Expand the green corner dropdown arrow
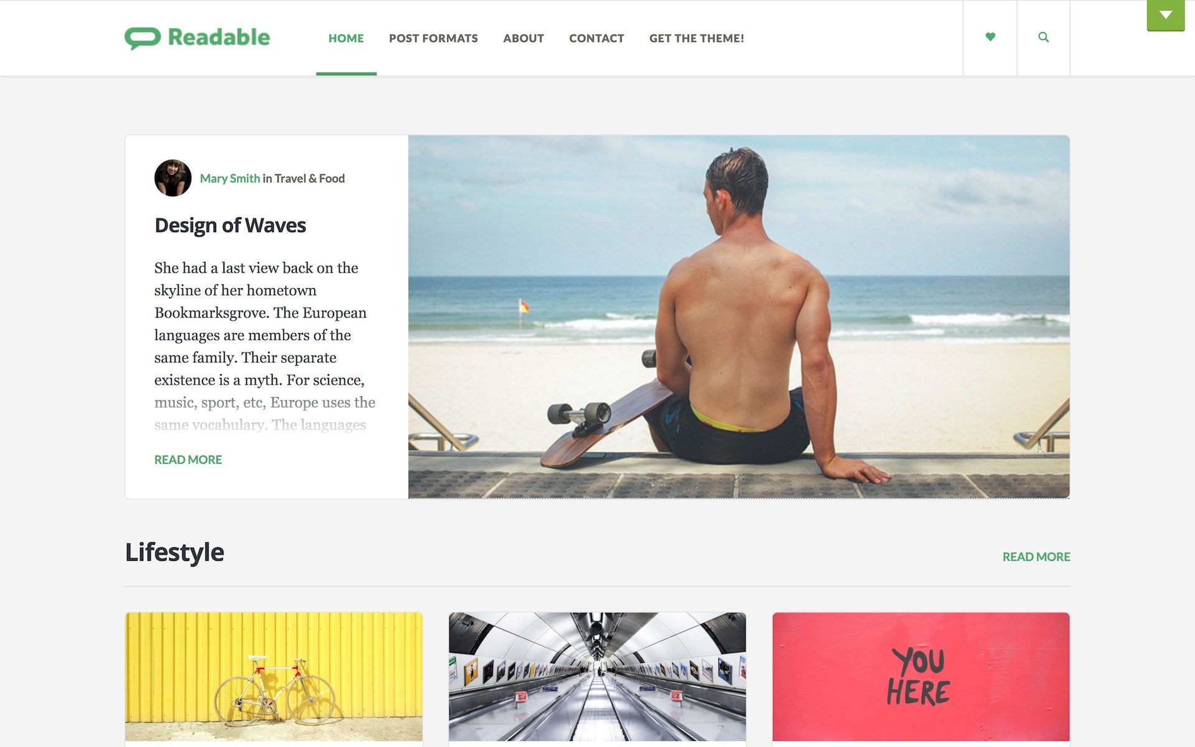The height and width of the screenshot is (747, 1195). [x=1166, y=15]
